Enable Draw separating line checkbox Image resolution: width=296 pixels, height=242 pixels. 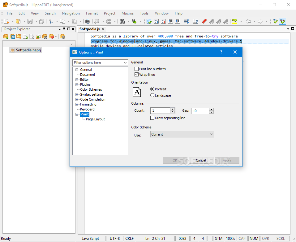[152, 118]
